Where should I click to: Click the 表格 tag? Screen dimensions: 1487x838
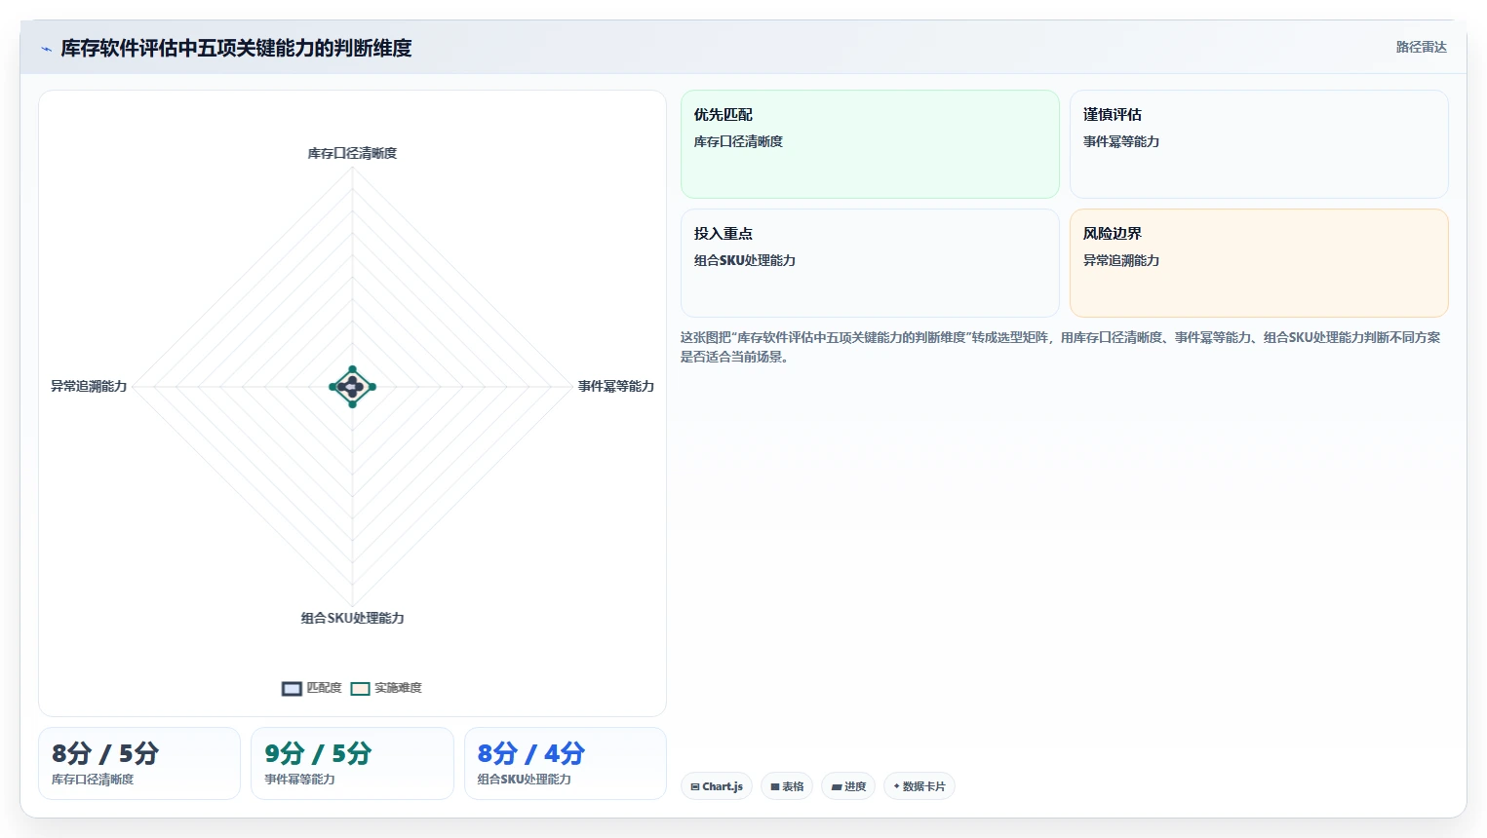pyautogui.click(x=787, y=786)
